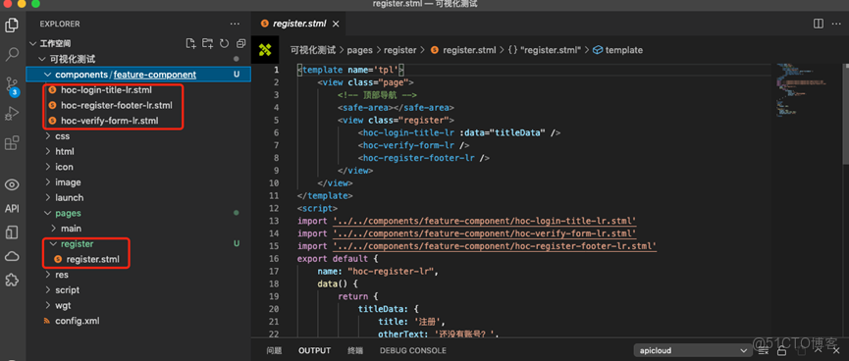
Task: Open the cloud icon in activity bar
Action: tap(12, 256)
